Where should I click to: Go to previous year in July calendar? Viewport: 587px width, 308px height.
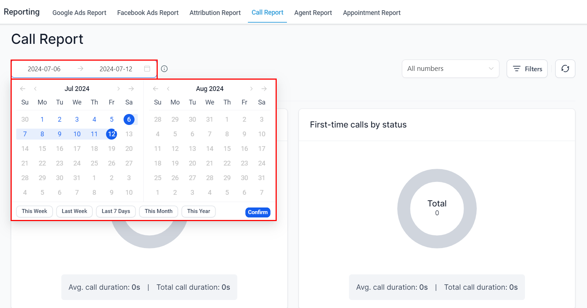pyautogui.click(x=23, y=89)
